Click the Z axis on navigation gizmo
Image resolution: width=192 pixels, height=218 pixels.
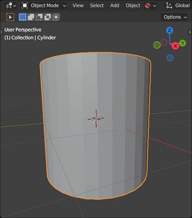(169, 31)
